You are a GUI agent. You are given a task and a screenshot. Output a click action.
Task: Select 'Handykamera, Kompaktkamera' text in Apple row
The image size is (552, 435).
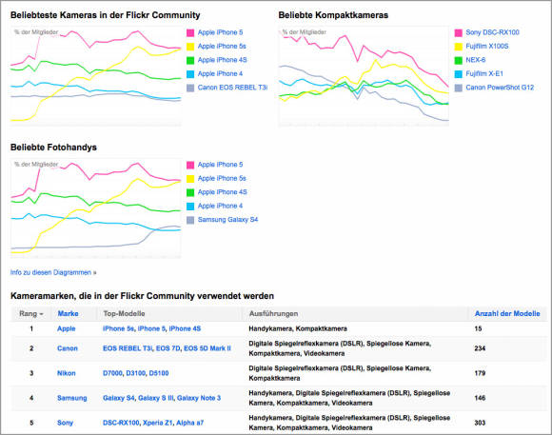pos(298,328)
